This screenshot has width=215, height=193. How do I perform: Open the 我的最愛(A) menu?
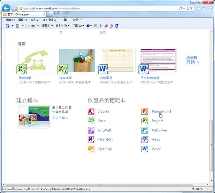pyautogui.click(x=50, y=20)
